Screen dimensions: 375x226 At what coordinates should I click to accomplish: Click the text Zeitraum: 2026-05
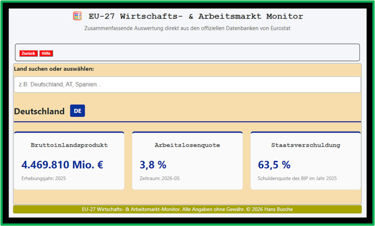point(159,178)
